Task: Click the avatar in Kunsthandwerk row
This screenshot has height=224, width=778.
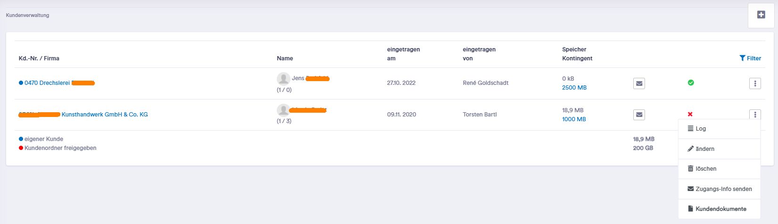Action: pos(283,110)
